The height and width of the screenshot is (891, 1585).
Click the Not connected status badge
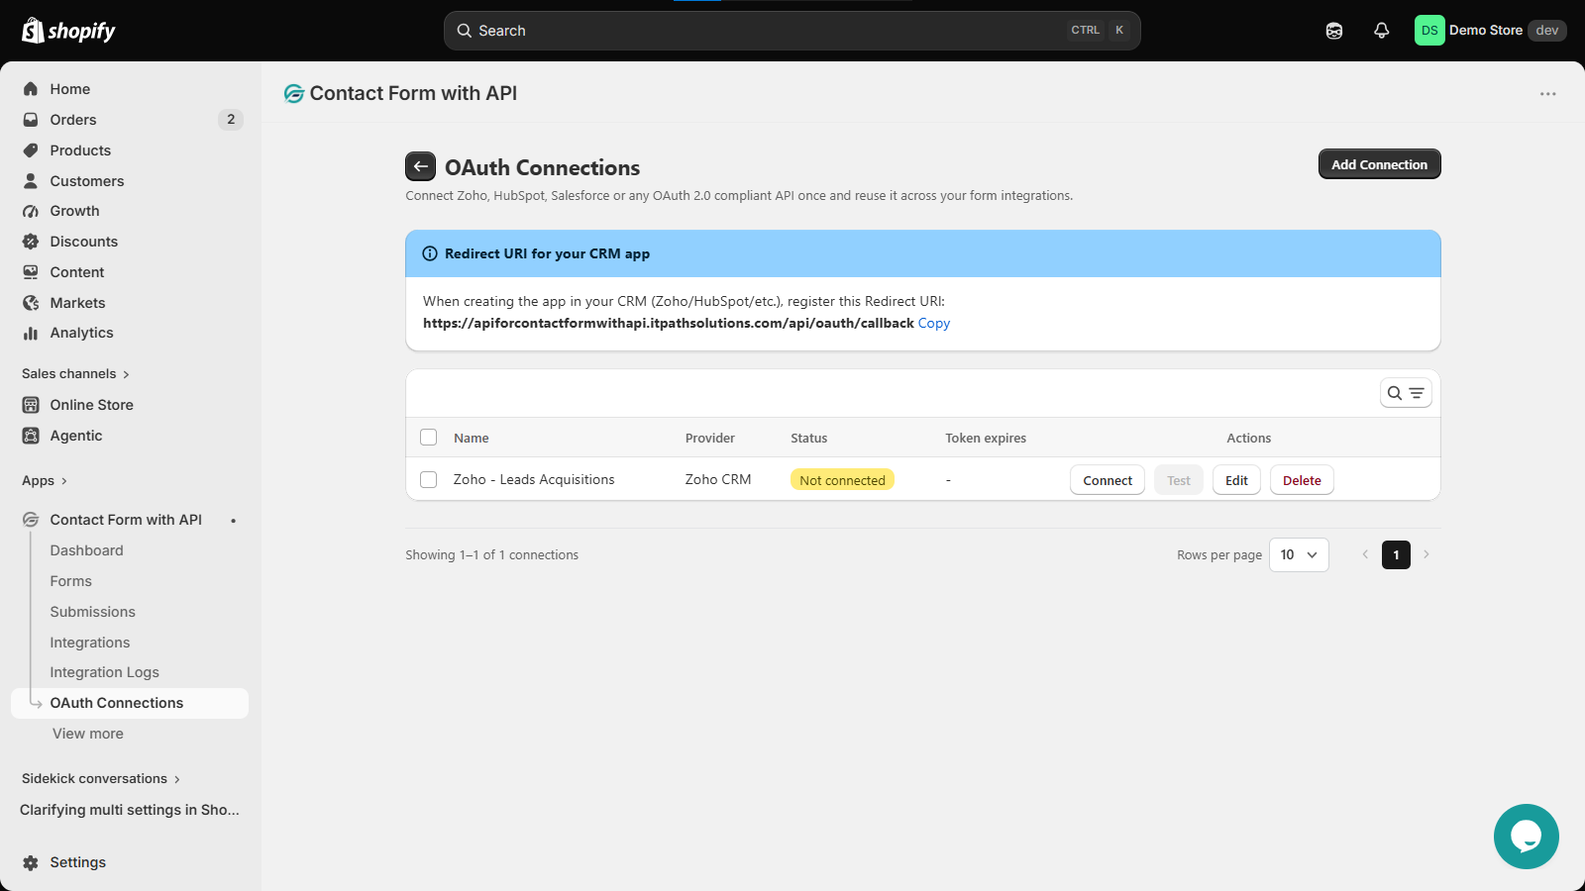(x=842, y=480)
